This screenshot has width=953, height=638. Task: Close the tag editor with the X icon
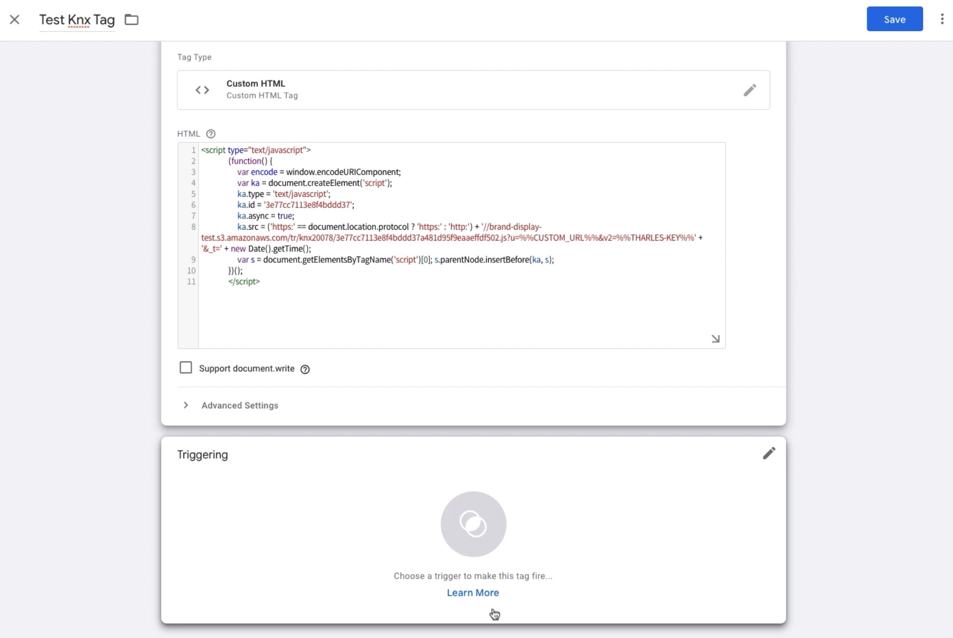14,20
